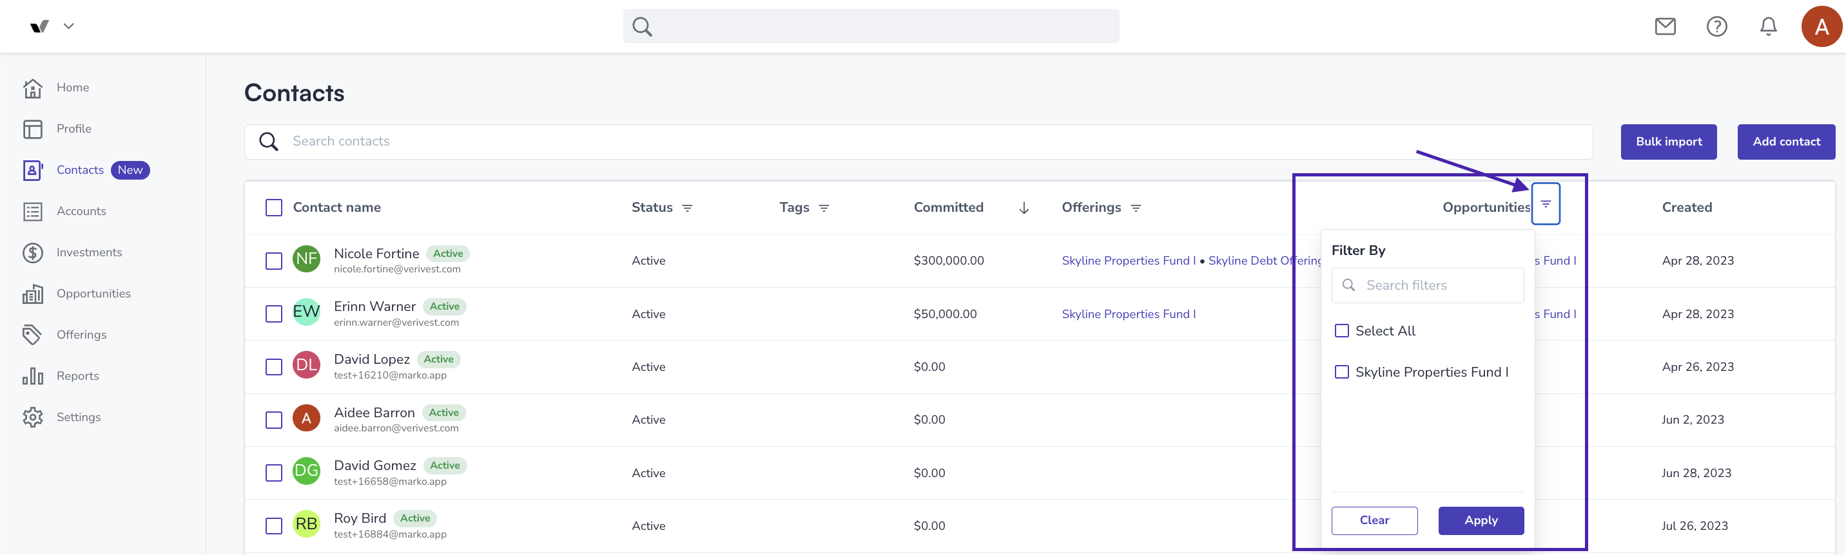Click the $300,000.00 committed amount

[948, 261]
